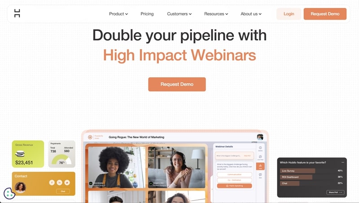Select the Live Survey poll bar
The height and width of the screenshot is (203, 359).
pos(298,171)
